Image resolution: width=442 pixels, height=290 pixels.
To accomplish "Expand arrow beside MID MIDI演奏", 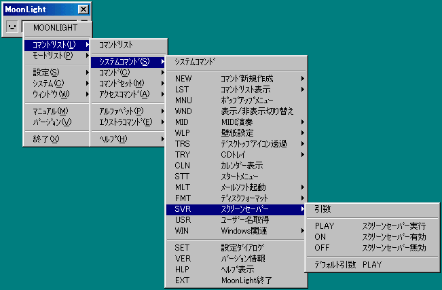I will point(302,122).
